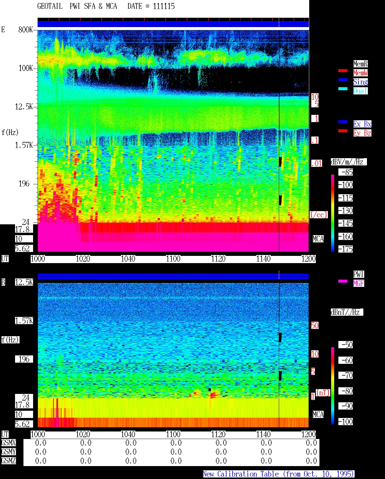Click the red 10 density tick label

tap(315, 97)
